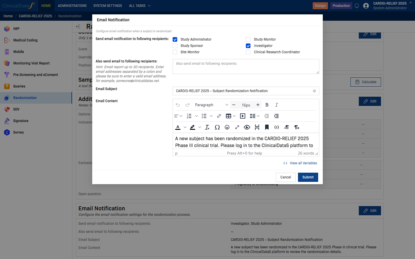Check Study Sponsor recipient
Viewport: 415px width, 259px height.
(x=175, y=46)
